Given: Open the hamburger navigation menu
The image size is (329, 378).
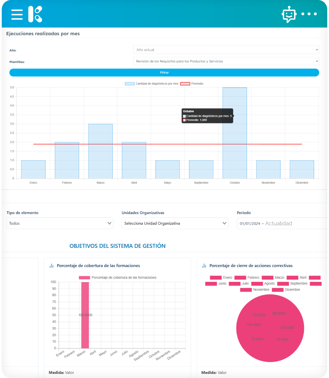Looking at the screenshot, I should 17,15.
